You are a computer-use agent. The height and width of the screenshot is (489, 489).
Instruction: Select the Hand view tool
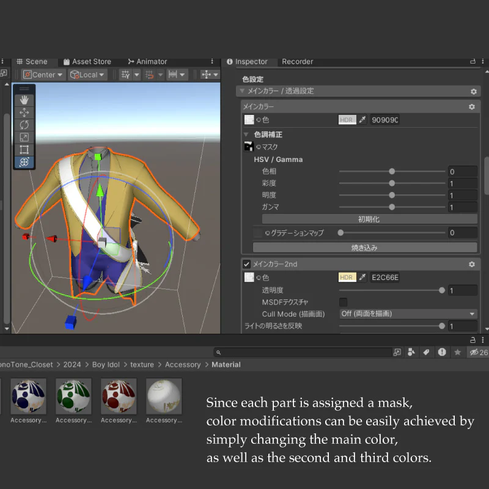tap(24, 100)
